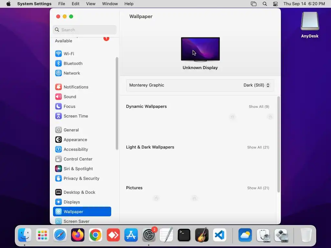
Task: Launch Visual Studio Code from Dock
Action: click(x=219, y=235)
